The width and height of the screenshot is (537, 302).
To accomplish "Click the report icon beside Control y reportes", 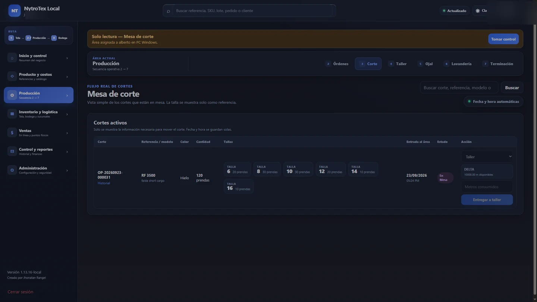I will tap(12, 151).
